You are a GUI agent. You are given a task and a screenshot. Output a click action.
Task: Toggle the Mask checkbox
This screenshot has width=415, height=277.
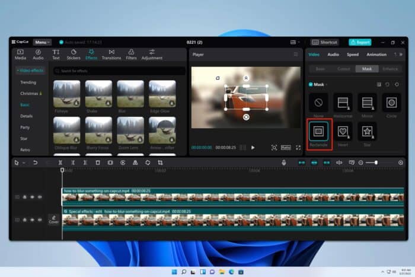pyautogui.click(x=309, y=84)
